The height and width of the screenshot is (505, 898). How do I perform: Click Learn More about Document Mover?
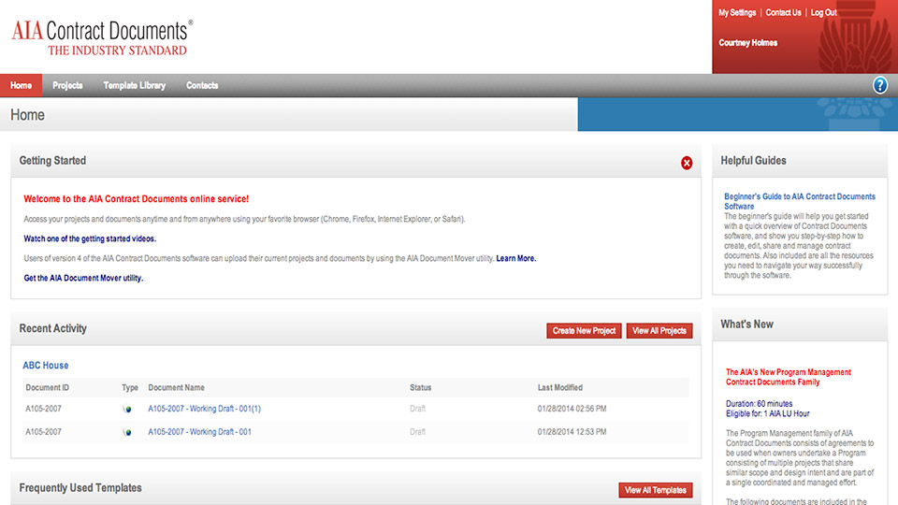coord(516,258)
